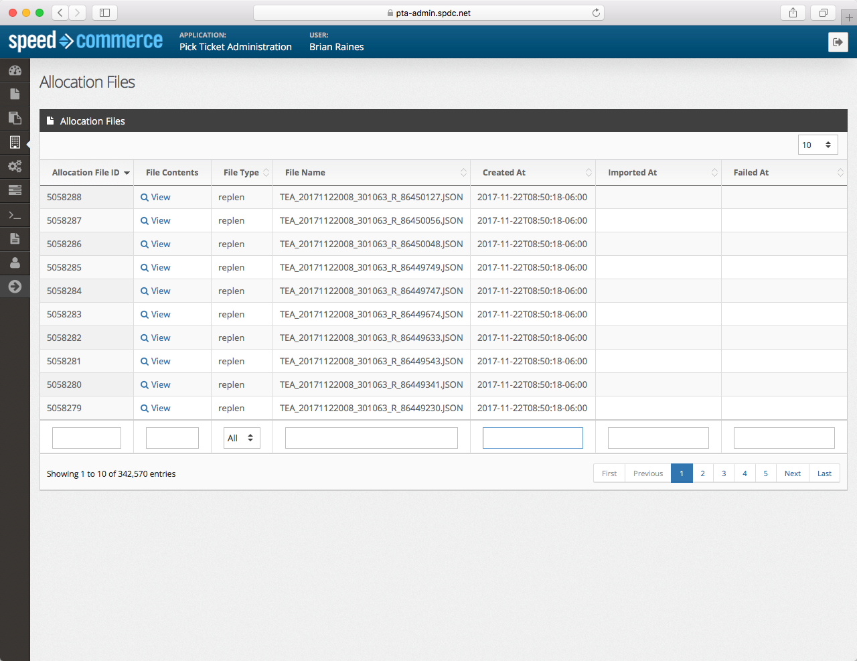Click Pick Ticket Administration application title
The image size is (857, 661).
tap(236, 47)
